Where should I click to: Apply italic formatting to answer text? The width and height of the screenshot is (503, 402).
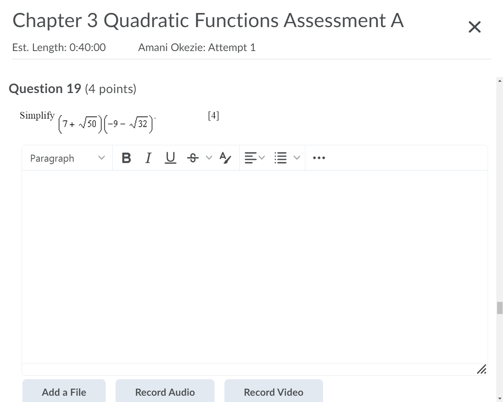pyautogui.click(x=148, y=158)
